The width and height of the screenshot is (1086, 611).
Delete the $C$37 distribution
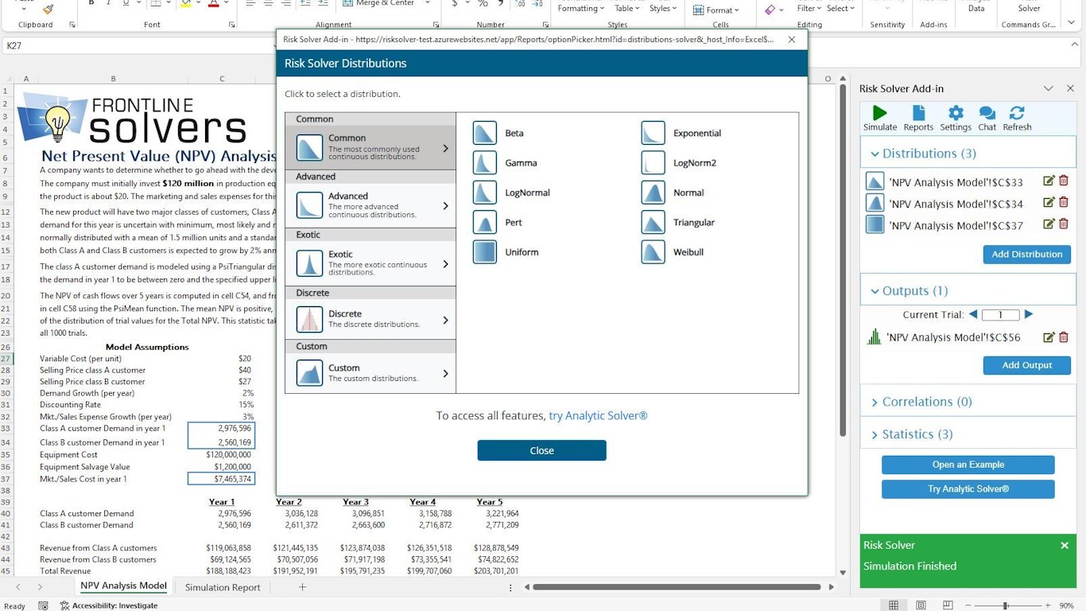(x=1064, y=224)
